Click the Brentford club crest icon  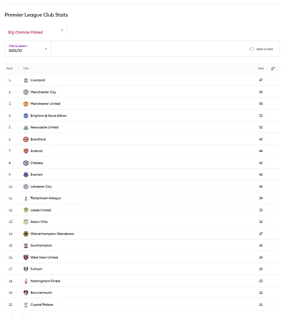(x=26, y=139)
